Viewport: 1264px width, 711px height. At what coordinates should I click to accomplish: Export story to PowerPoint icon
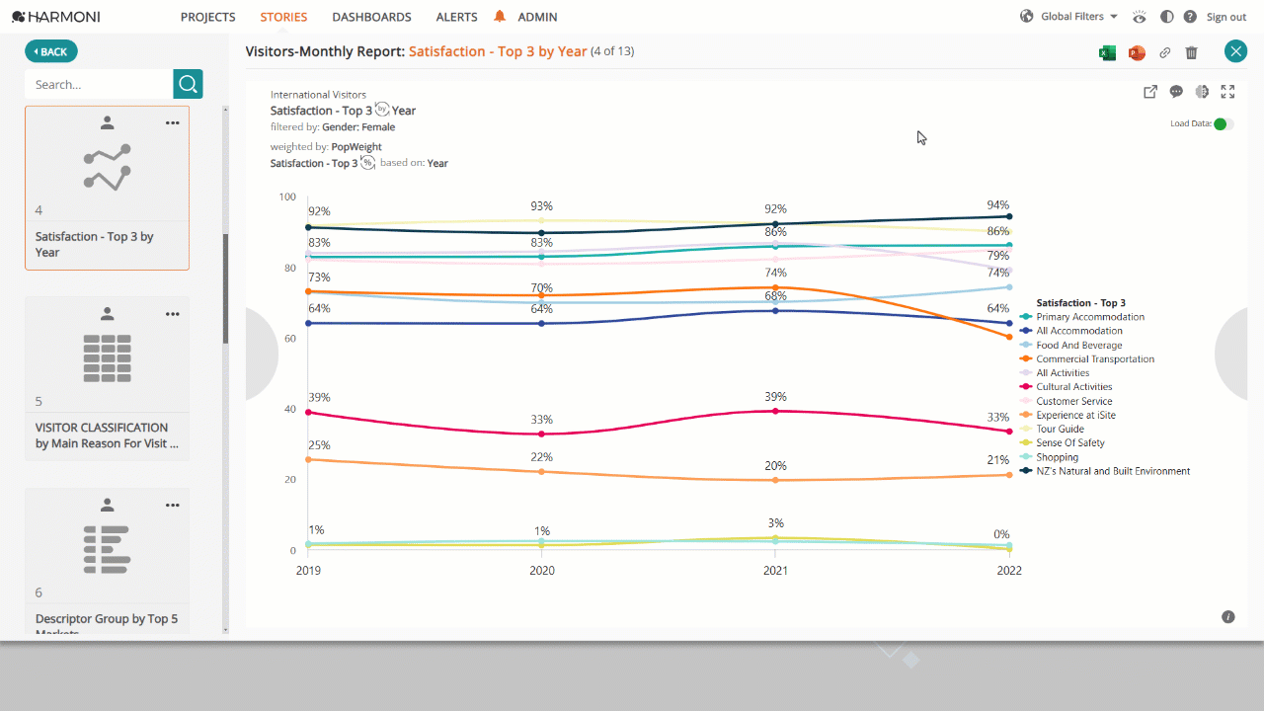[x=1137, y=53]
